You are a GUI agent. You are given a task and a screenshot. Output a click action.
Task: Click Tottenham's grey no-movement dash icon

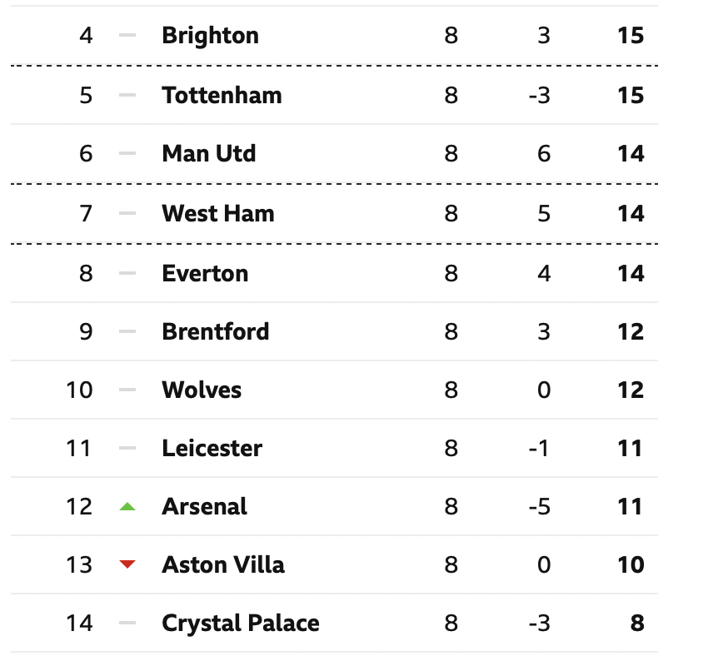pyautogui.click(x=127, y=95)
